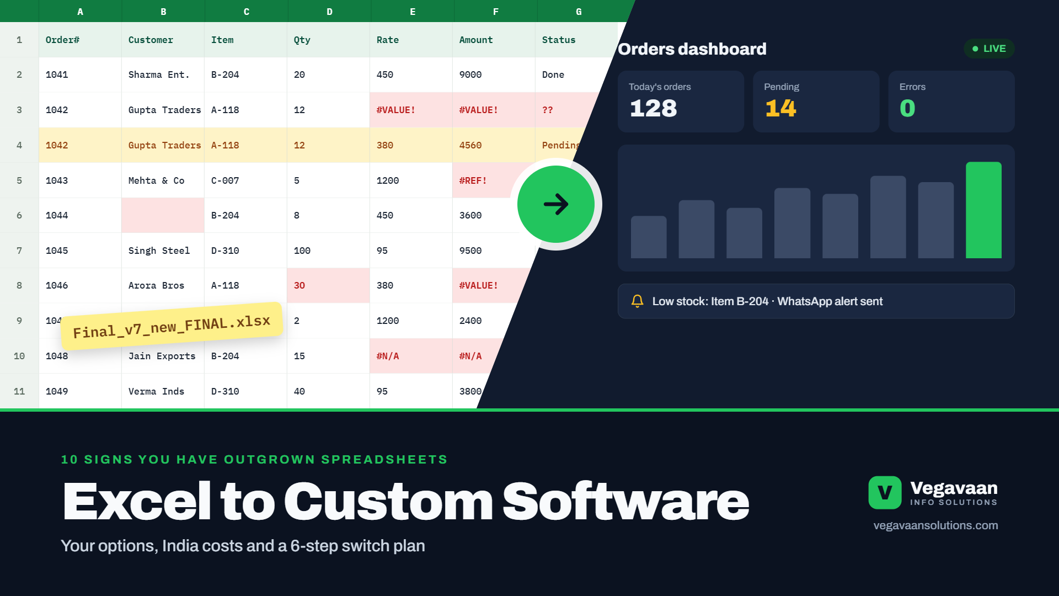Click the C-007 item cell
This screenshot has width=1059, height=596.
pos(245,180)
